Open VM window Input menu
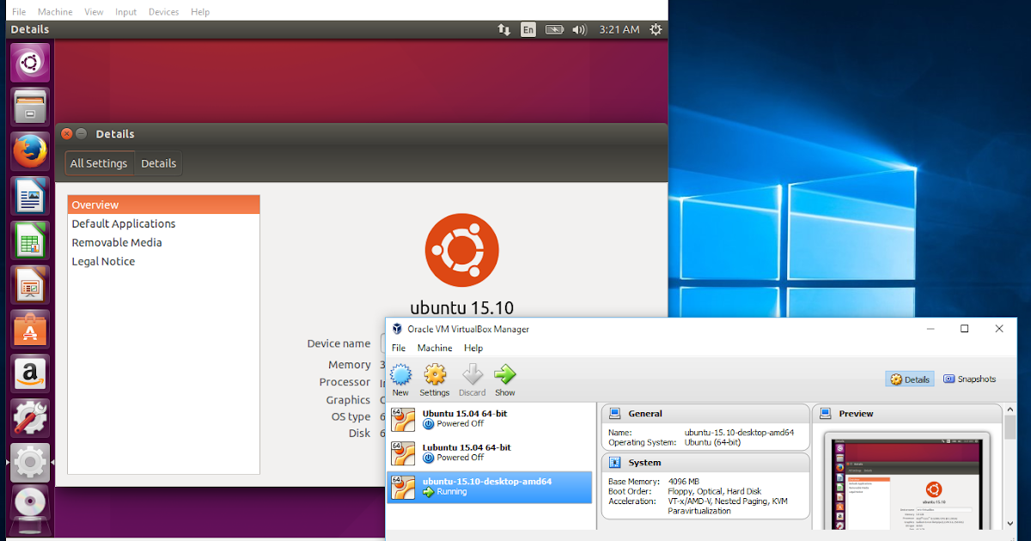The height and width of the screenshot is (541, 1031). point(126,12)
